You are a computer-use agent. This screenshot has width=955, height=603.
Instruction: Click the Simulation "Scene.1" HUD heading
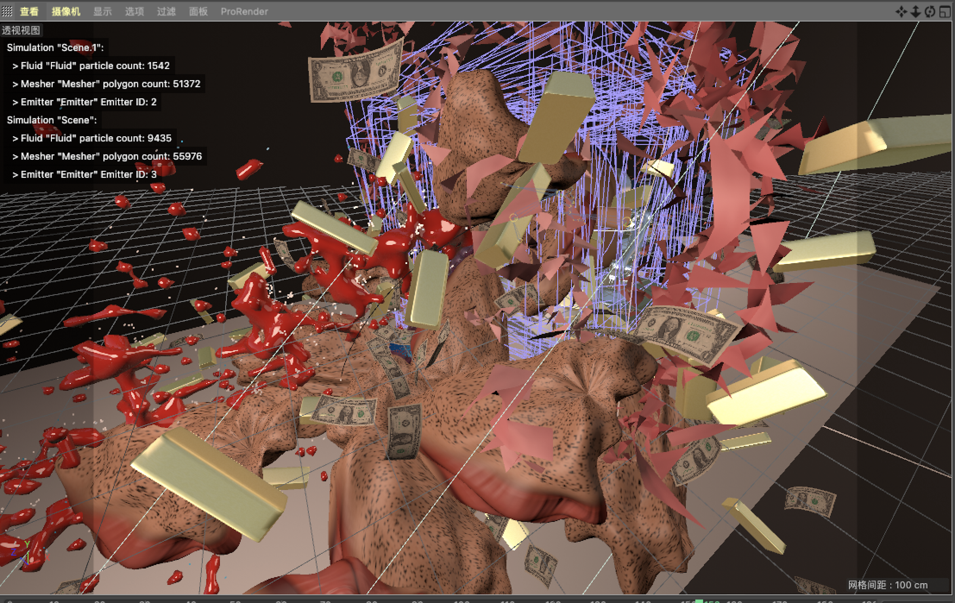pyautogui.click(x=55, y=47)
